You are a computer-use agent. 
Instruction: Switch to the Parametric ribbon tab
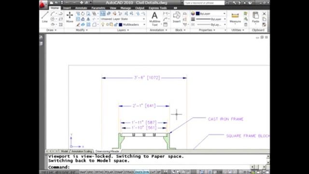pos(98,8)
